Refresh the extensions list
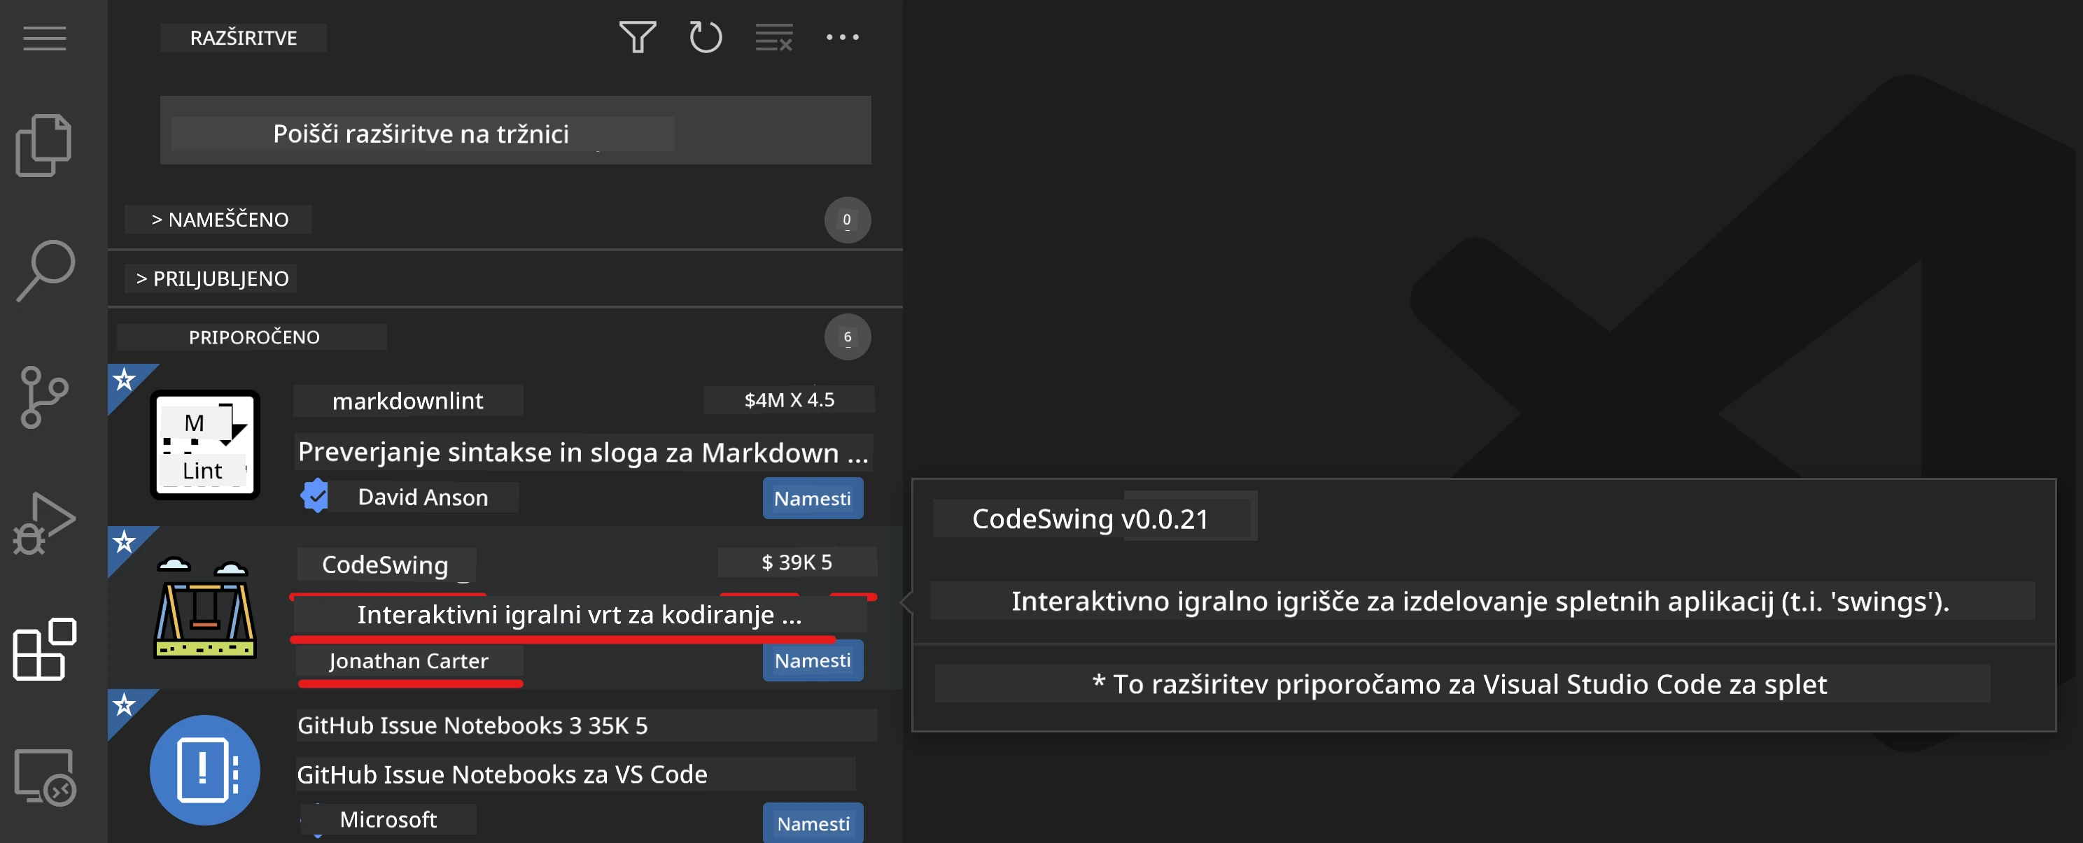Image resolution: width=2083 pixels, height=843 pixels. pos(705,37)
